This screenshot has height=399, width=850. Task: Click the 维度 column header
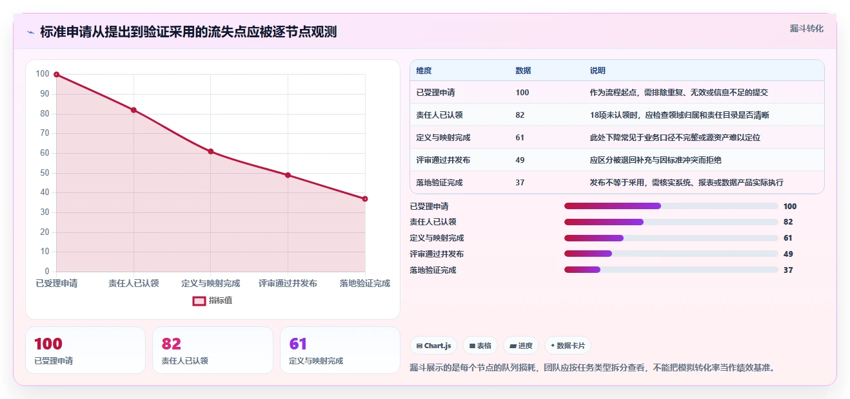point(424,71)
